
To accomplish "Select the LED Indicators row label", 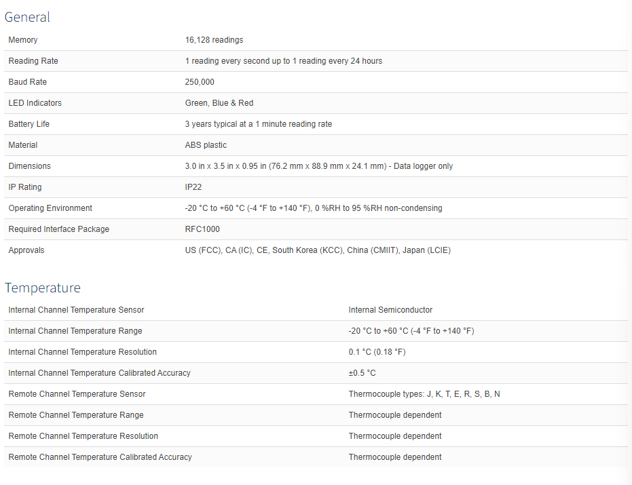I will (35, 102).
